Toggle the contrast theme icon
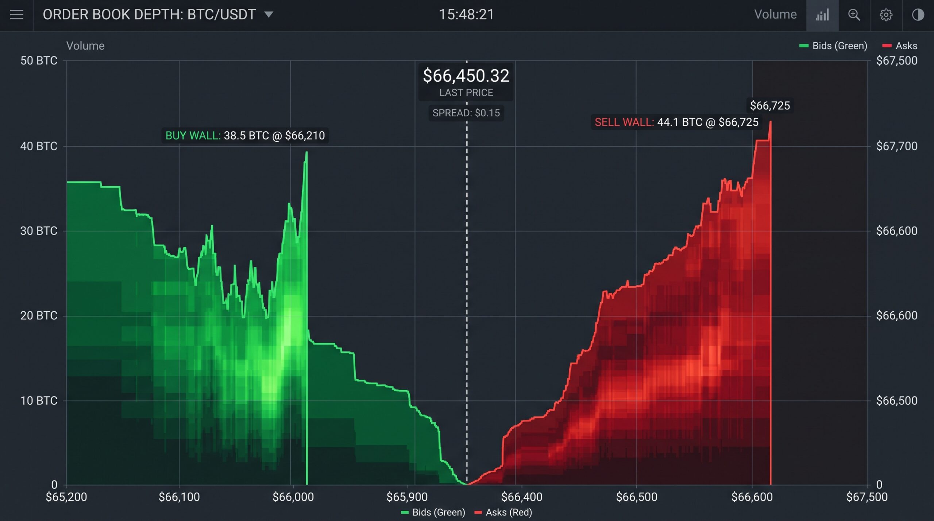This screenshot has height=521, width=934. pos(918,15)
